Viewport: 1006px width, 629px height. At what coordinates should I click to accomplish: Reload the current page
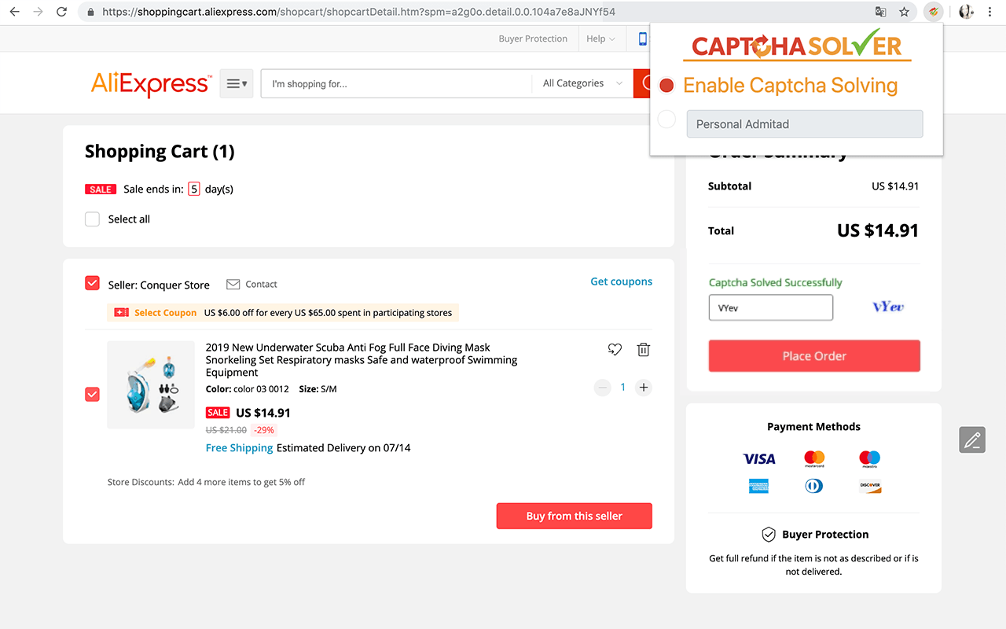click(62, 12)
